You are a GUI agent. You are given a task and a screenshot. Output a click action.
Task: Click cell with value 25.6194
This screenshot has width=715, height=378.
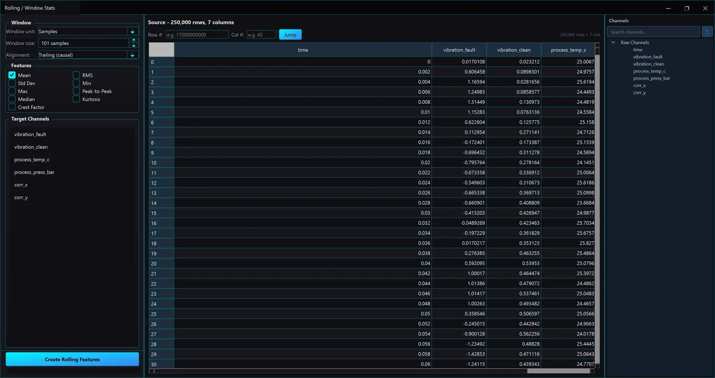(x=568, y=82)
